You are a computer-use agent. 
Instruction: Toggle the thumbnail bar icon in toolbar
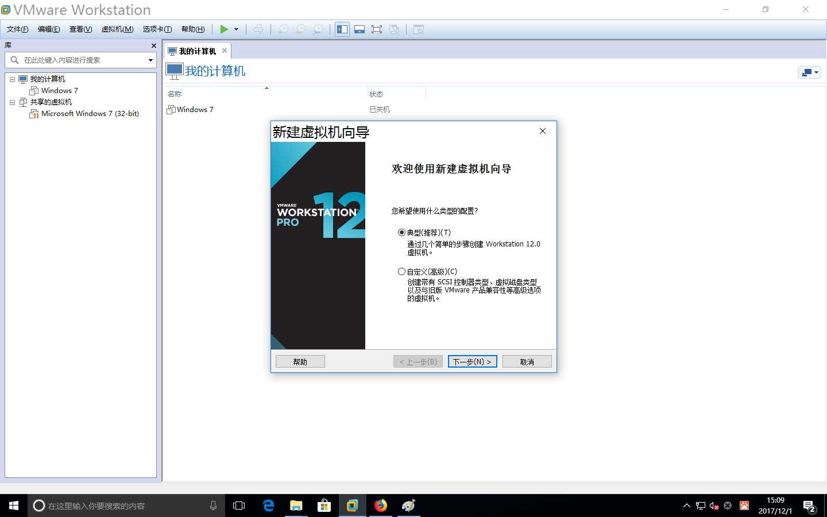click(360, 29)
